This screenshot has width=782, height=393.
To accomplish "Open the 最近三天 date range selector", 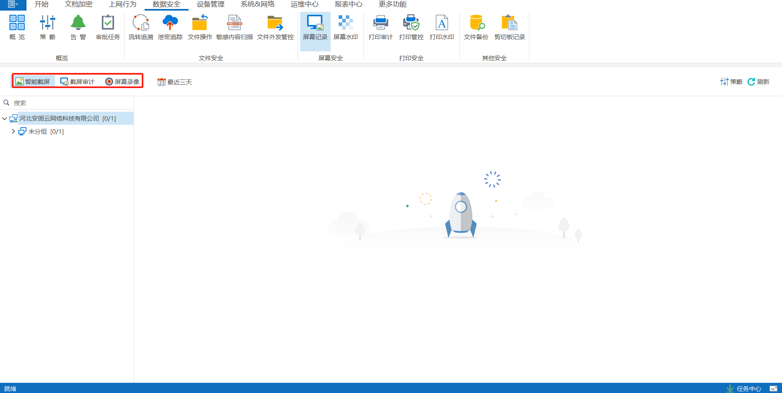I will coord(175,82).
